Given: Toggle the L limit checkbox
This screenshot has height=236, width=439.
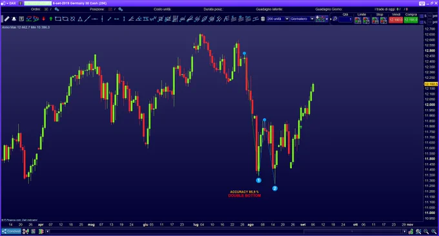Looking at the screenshot, I should pyautogui.click(x=422, y=22).
